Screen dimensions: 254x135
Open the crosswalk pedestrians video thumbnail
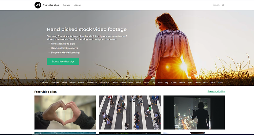[130, 113]
